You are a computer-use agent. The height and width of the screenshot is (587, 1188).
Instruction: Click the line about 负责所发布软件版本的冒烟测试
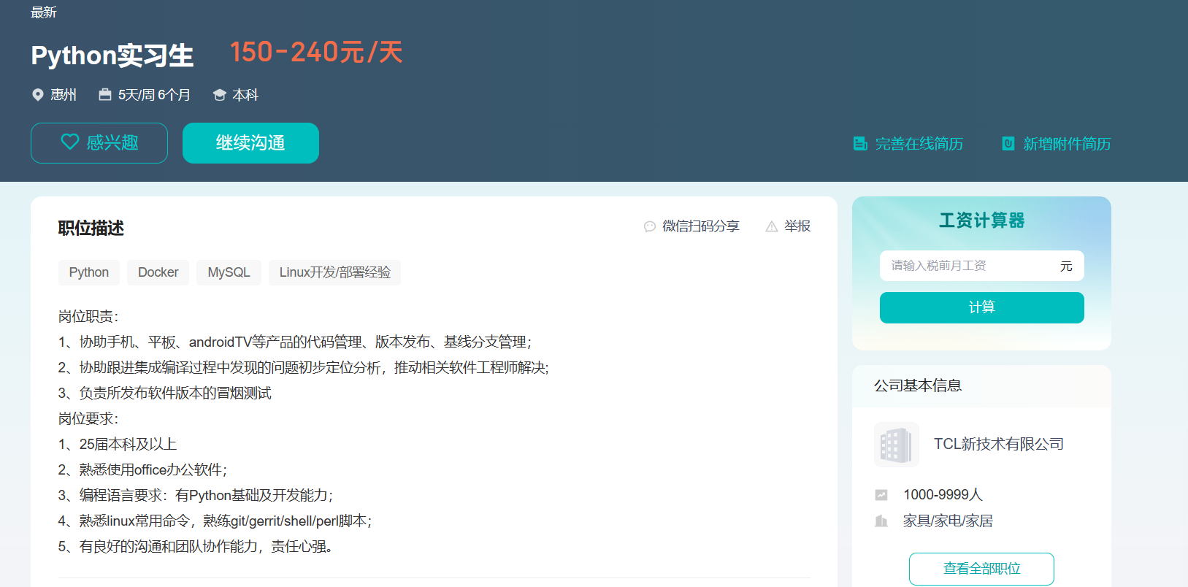point(165,393)
